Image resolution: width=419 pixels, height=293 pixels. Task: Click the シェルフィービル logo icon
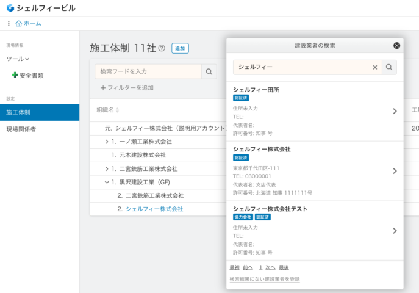tap(10, 8)
